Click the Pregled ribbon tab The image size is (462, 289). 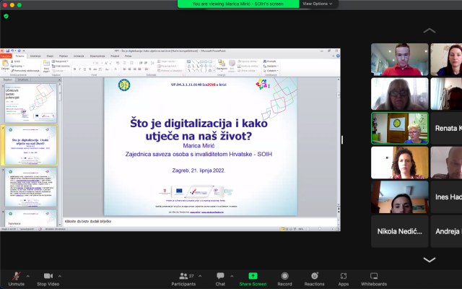click(115, 56)
